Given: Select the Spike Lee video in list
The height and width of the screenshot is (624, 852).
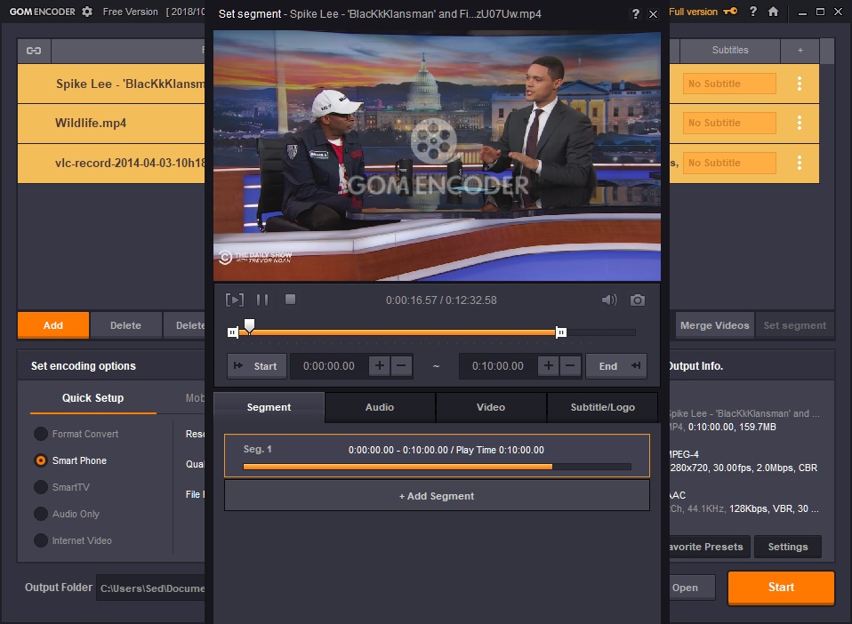Looking at the screenshot, I should (x=111, y=84).
